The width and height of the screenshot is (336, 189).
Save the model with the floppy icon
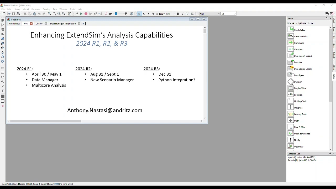point(13,14)
